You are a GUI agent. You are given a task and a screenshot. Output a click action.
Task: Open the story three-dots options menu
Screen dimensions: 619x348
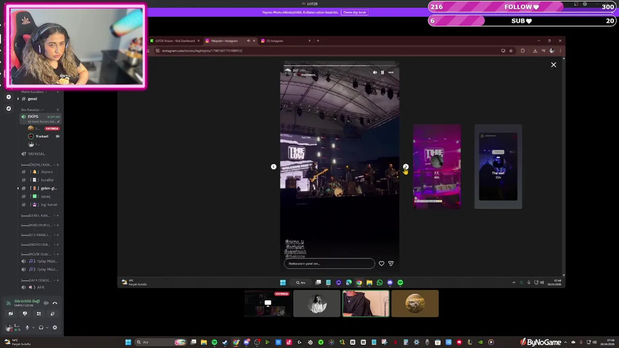point(391,72)
